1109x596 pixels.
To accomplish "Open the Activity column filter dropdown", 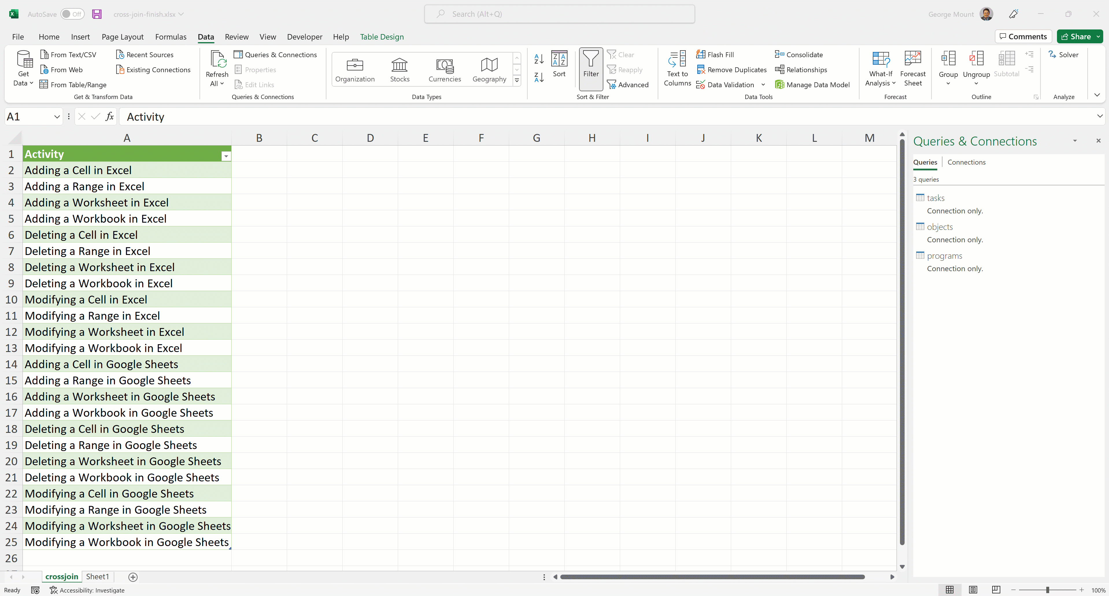I will click(226, 156).
